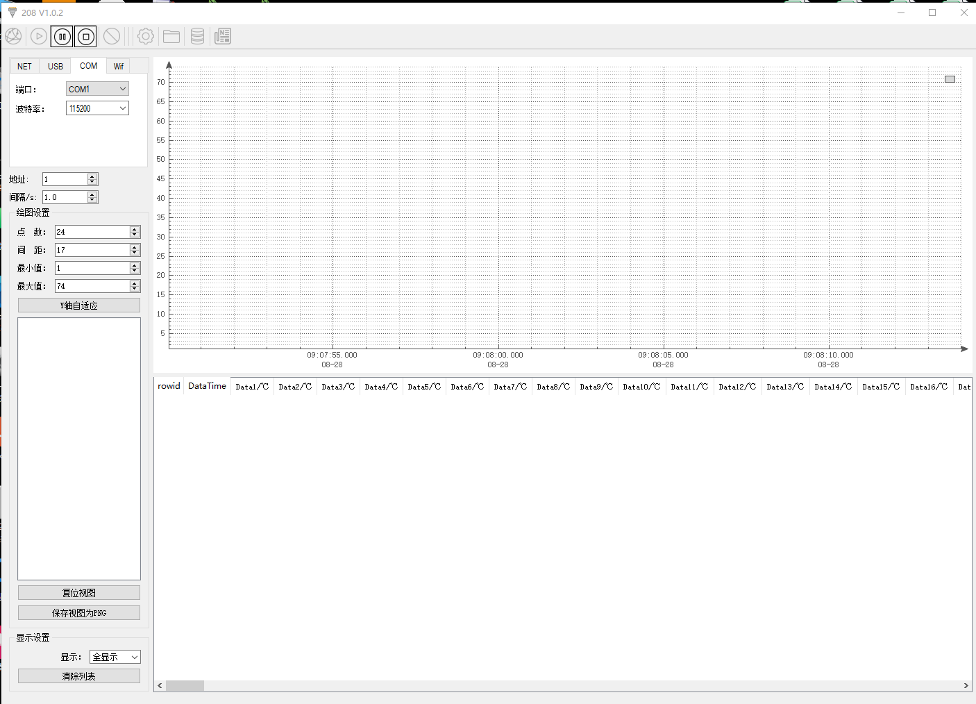
Task: Click the database stack icon
Action: pyautogui.click(x=197, y=36)
